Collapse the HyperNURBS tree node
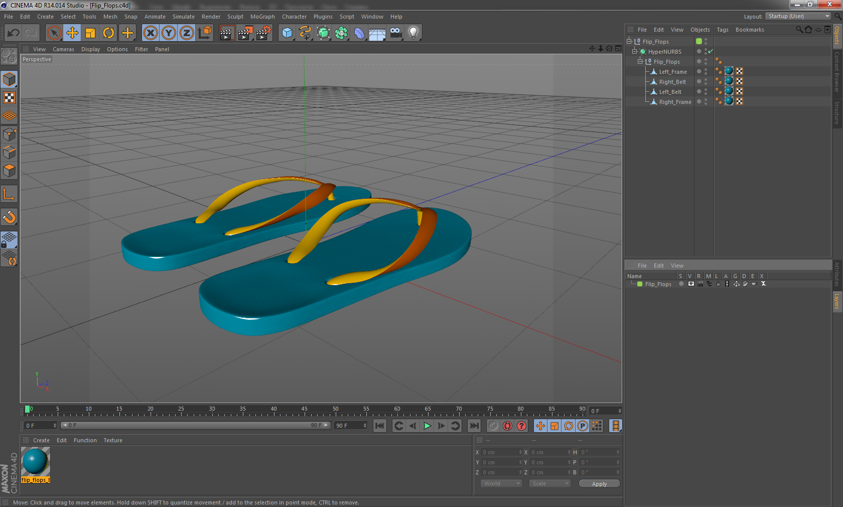 point(634,51)
